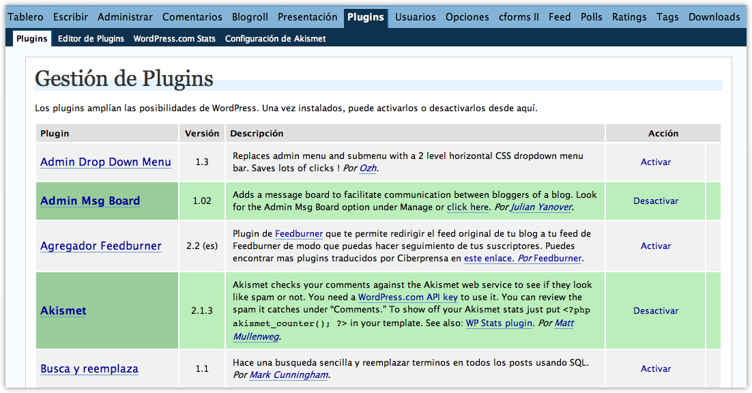Open the Mark Cunningham author link
The image size is (752, 393).
coord(289,375)
